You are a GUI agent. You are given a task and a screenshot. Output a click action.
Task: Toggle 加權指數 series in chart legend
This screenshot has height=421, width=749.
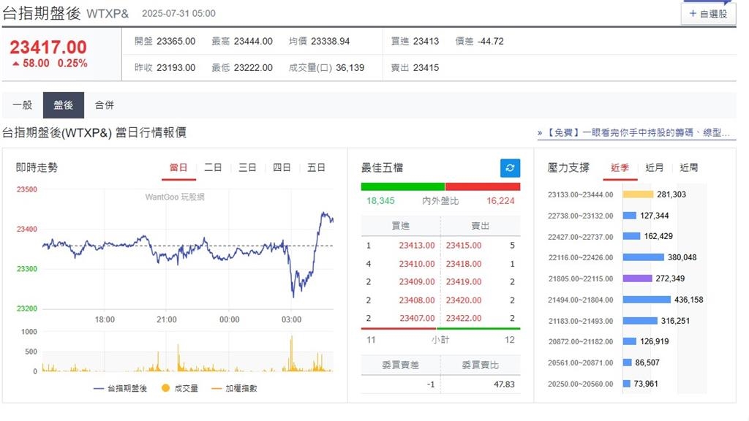pos(235,389)
